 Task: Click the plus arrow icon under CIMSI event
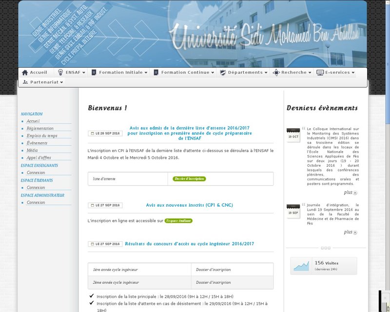coord(355,193)
